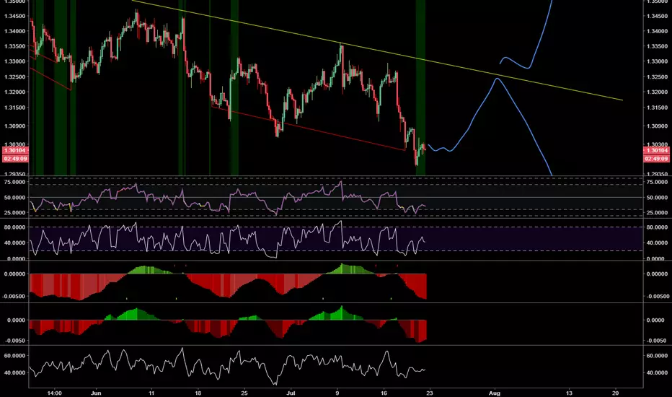
Task: Click the 14:00 label on the time axis
Action: click(54, 393)
